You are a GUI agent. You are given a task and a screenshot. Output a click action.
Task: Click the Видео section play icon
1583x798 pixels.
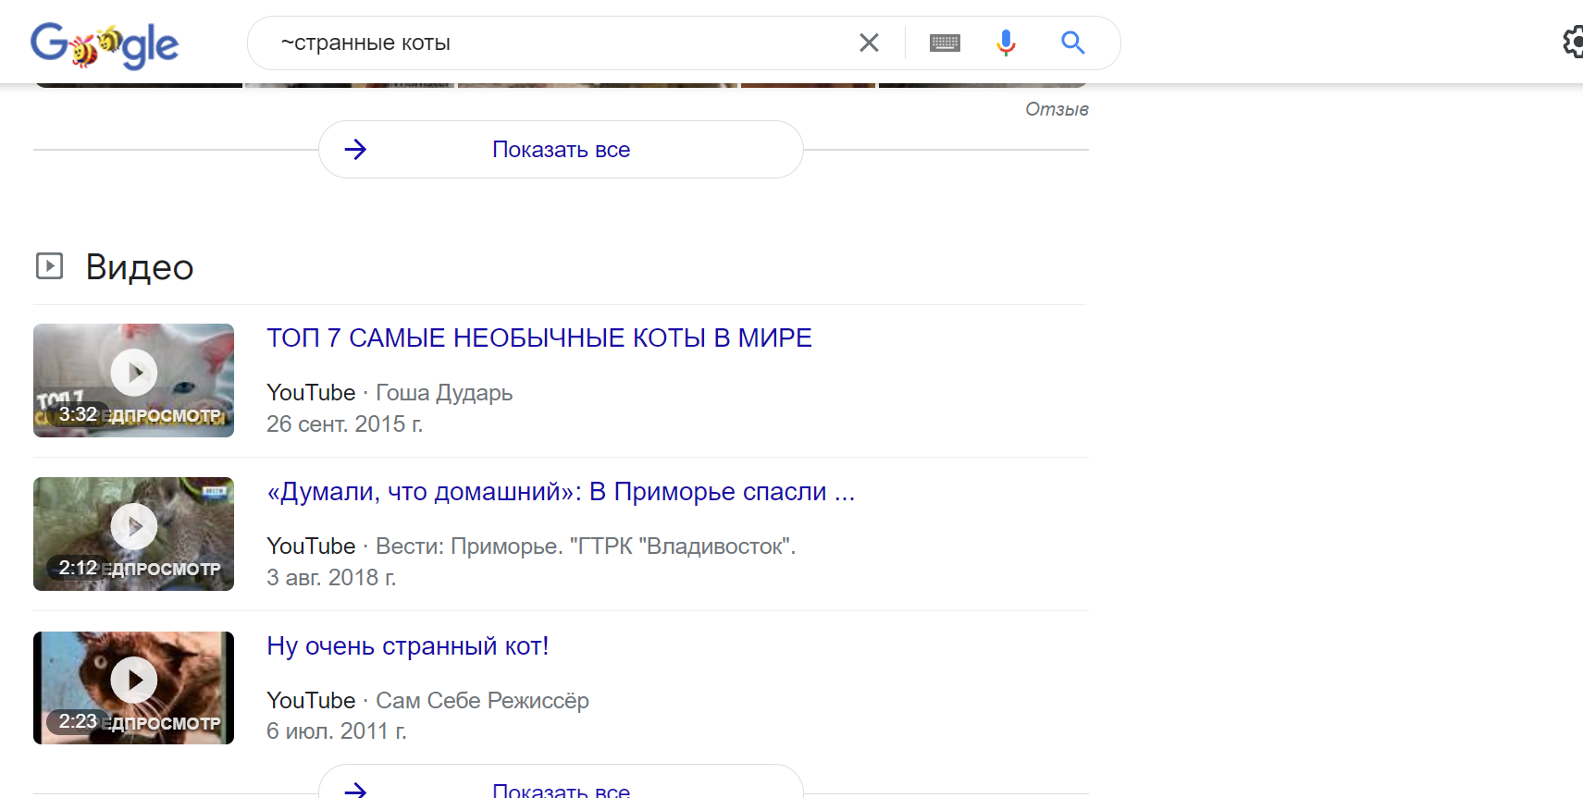coord(49,266)
